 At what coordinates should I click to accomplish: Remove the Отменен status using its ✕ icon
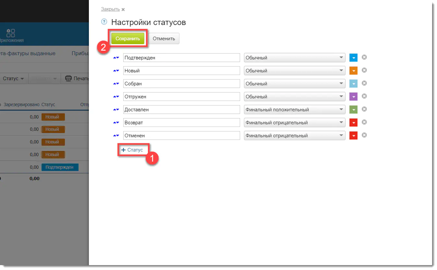tap(364, 135)
